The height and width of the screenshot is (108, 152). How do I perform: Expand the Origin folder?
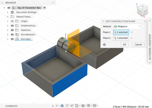[8, 21]
